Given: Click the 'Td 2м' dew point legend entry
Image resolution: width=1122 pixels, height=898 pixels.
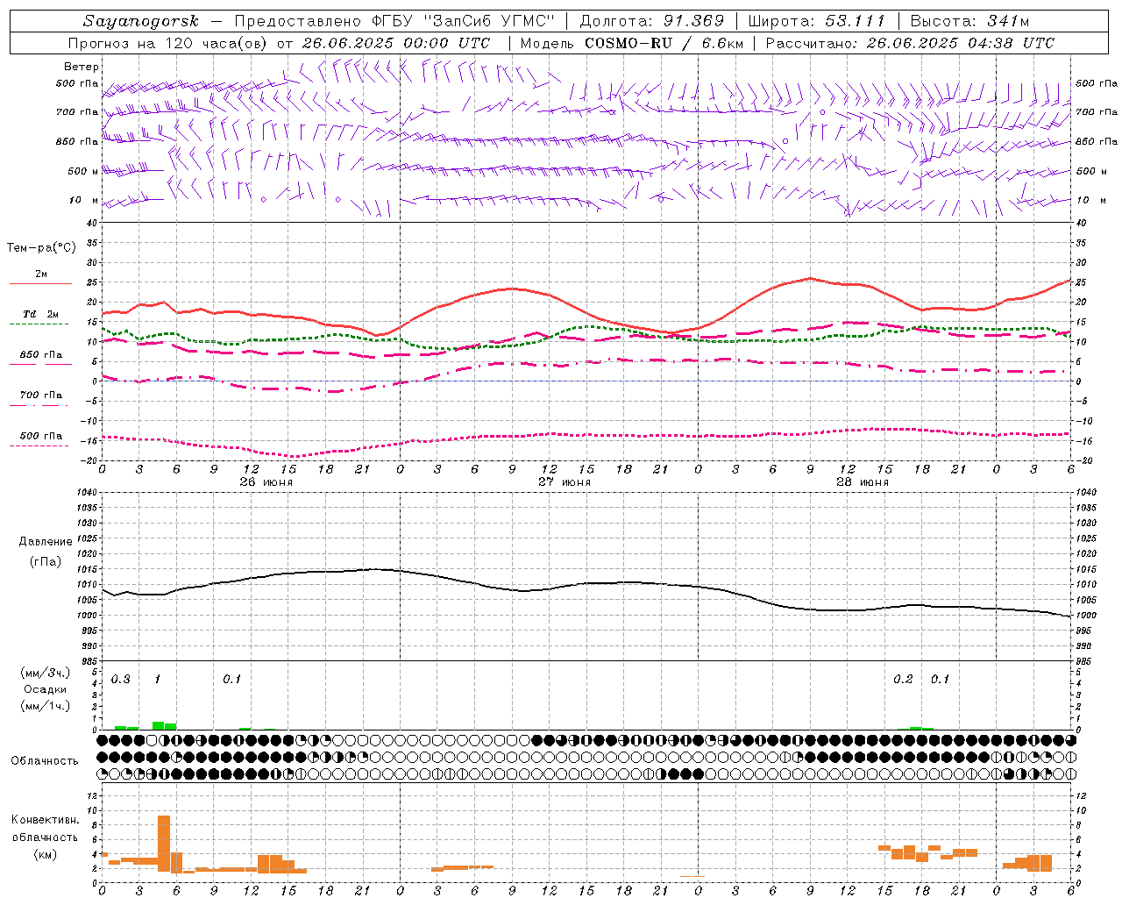Looking at the screenshot, I should click(41, 314).
